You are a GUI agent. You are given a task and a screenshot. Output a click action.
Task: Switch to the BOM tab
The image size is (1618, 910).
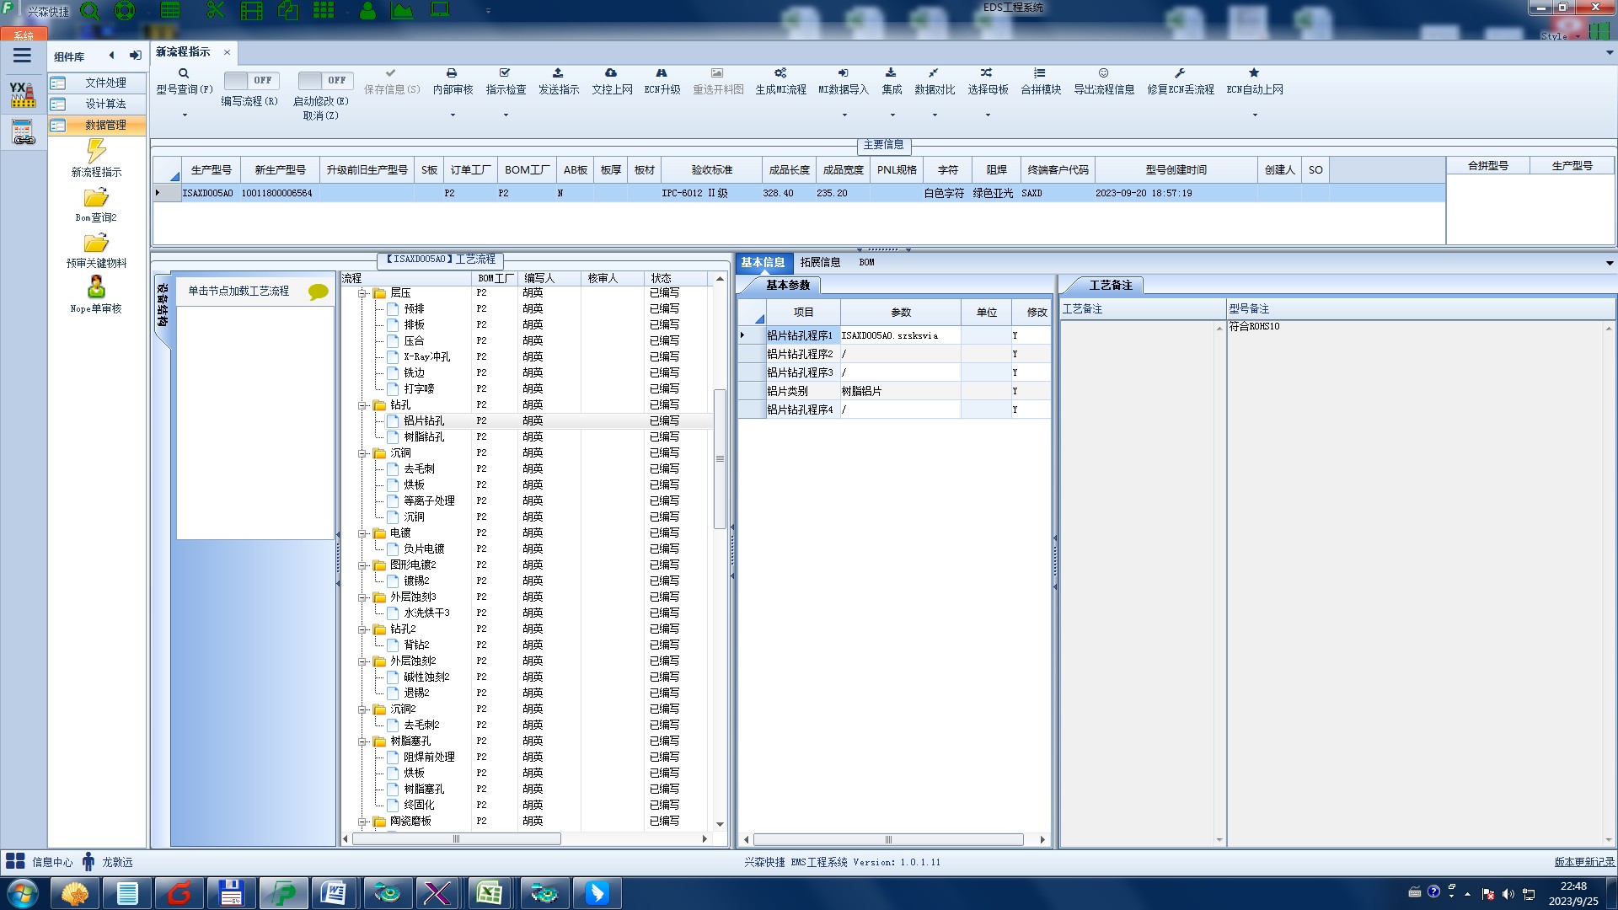(866, 262)
